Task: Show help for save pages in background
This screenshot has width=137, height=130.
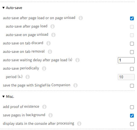Action: 51,115
